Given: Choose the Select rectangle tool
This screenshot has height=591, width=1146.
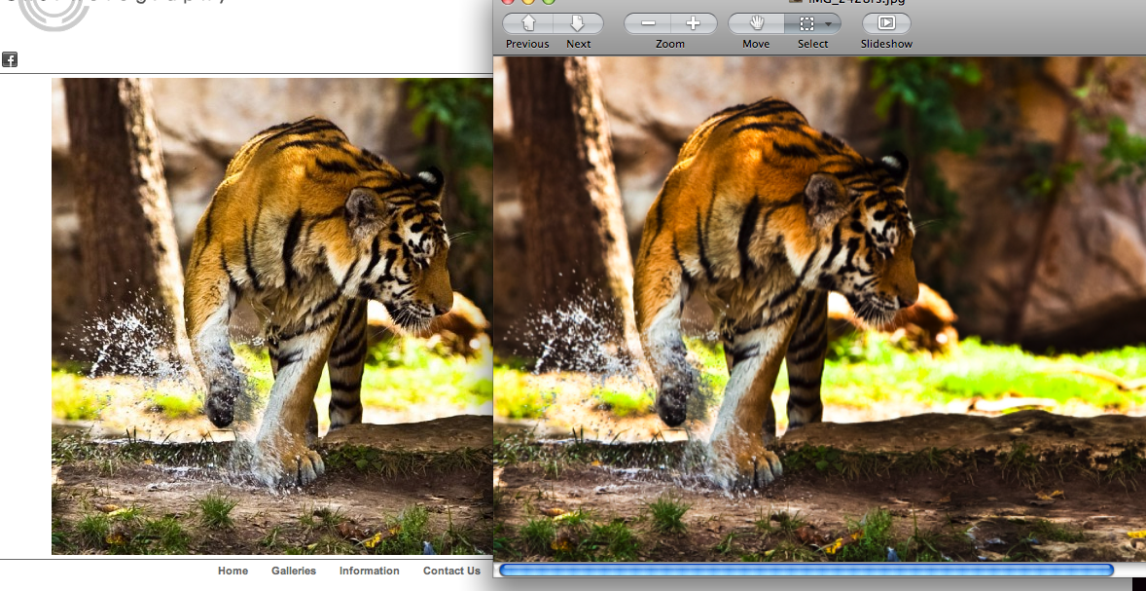Looking at the screenshot, I should point(806,23).
